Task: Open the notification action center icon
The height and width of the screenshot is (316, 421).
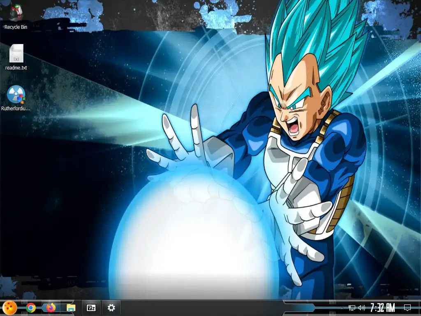Action: click(x=407, y=308)
